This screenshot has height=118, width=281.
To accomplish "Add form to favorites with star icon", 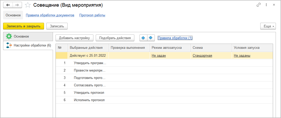I will (x=28, y=5).
